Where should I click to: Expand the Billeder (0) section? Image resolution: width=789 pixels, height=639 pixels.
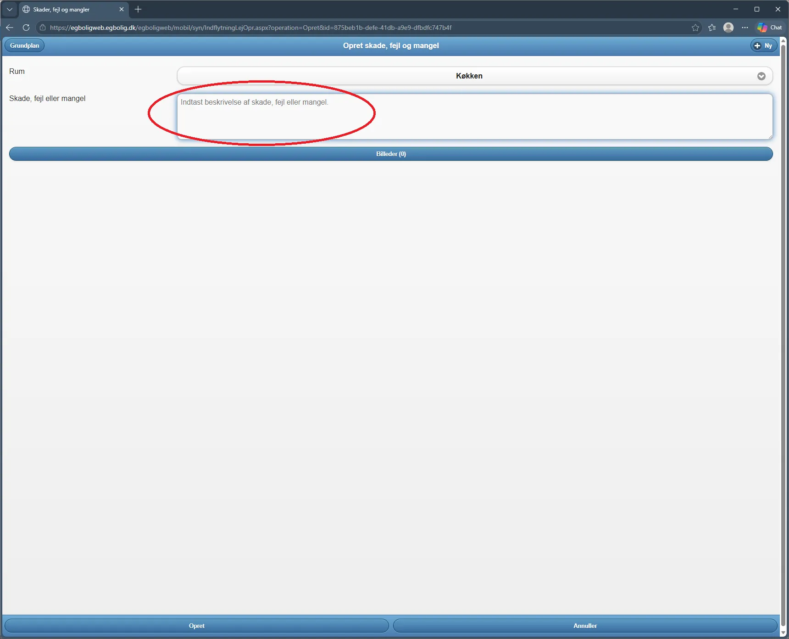391,154
